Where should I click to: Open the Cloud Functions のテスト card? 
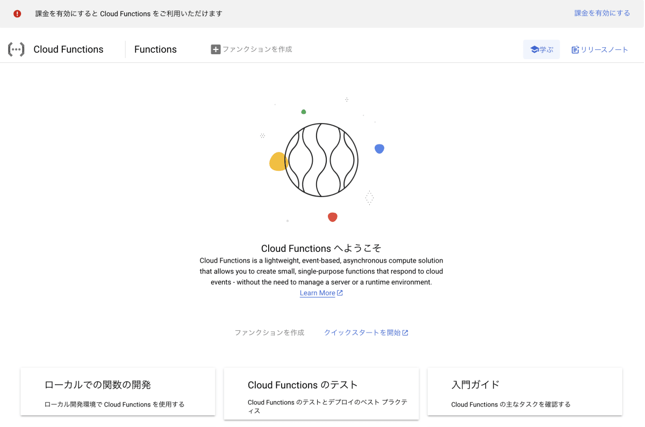(321, 394)
